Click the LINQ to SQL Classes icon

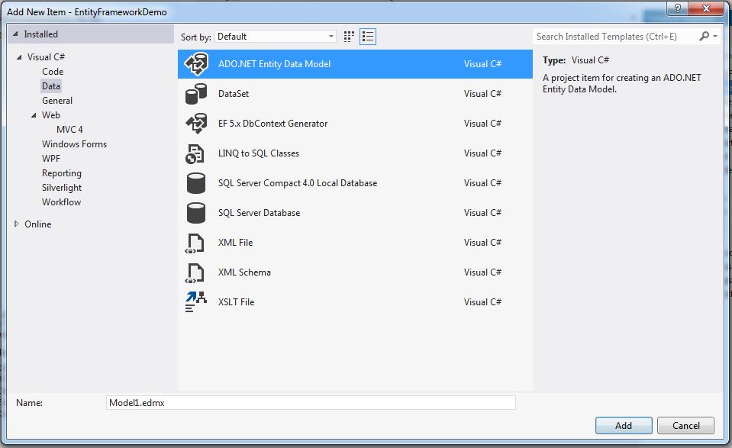pos(196,153)
